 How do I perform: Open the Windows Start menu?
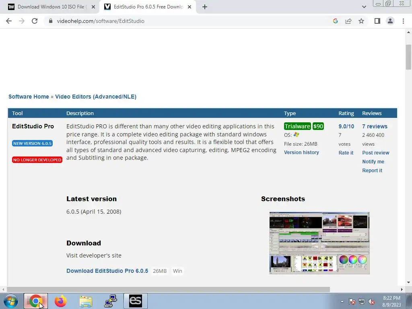point(10,301)
